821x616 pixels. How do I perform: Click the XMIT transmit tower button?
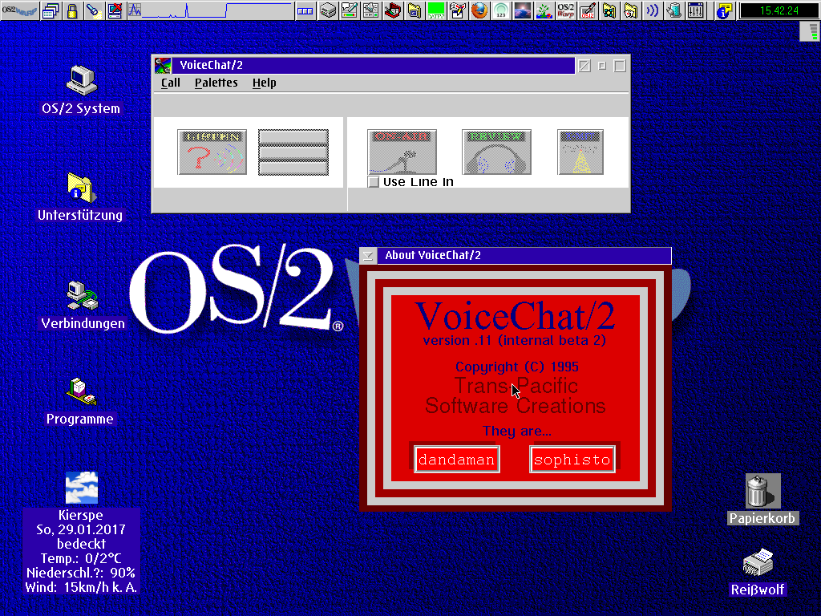coord(580,152)
